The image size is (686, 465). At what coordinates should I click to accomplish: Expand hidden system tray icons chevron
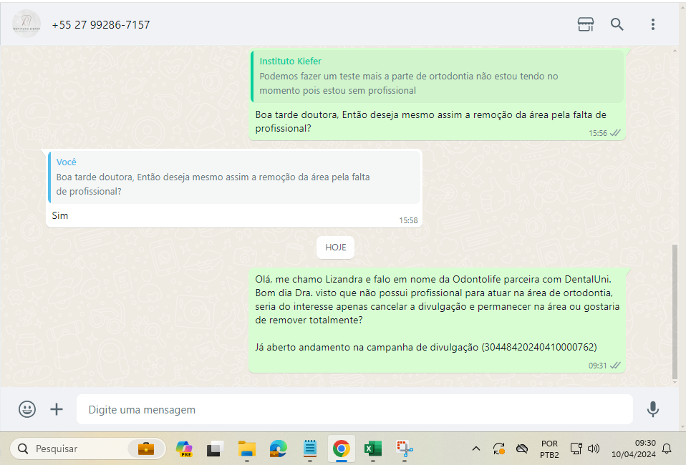[476, 449]
